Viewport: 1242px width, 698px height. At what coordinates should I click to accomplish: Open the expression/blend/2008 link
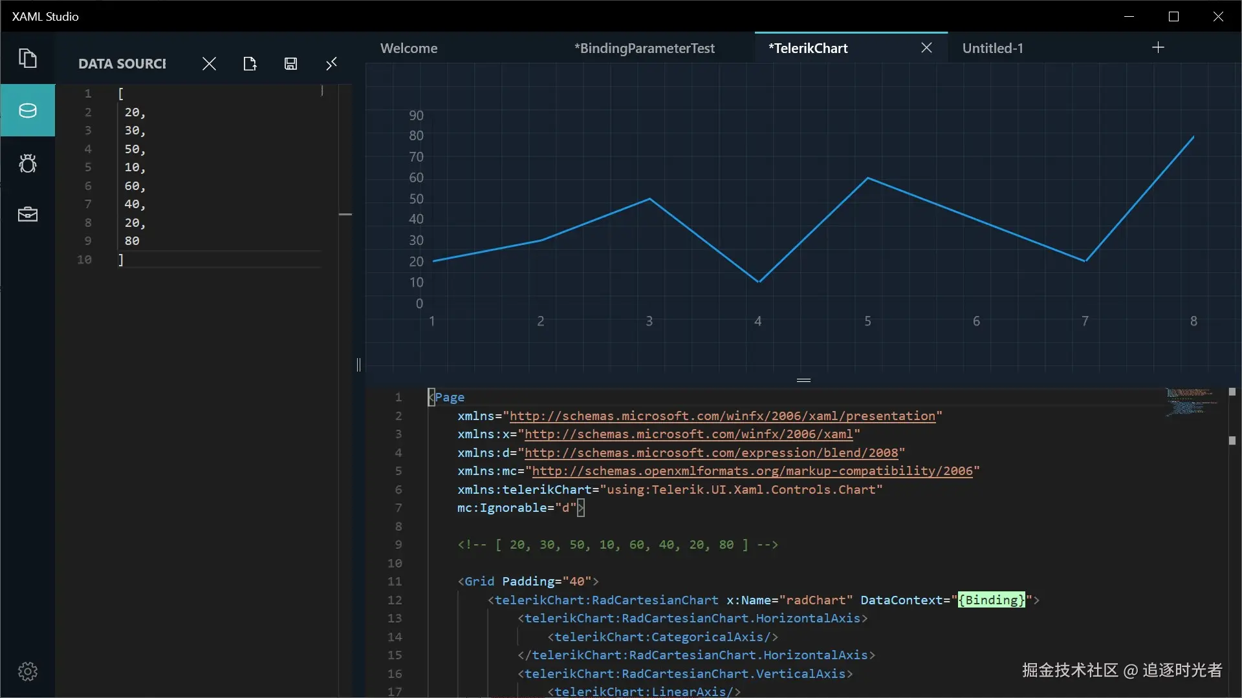click(x=711, y=453)
